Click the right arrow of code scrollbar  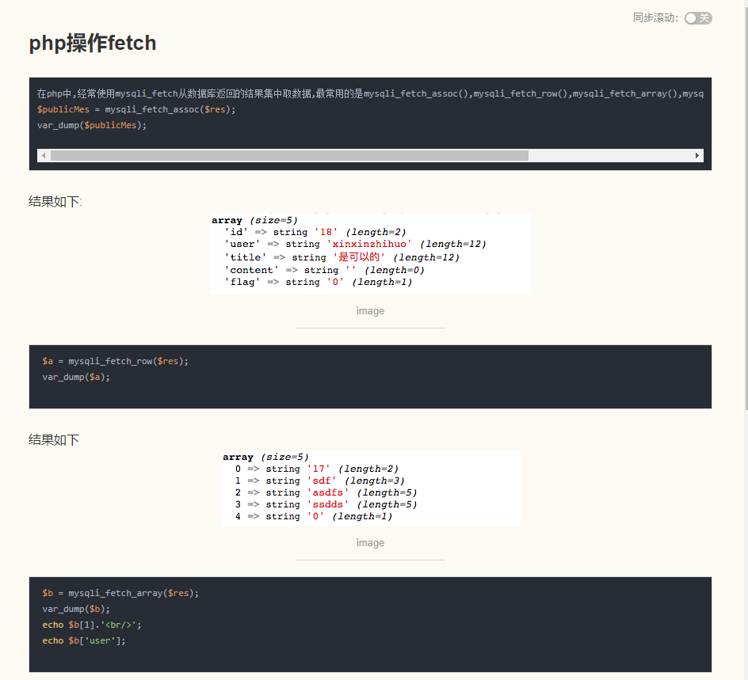click(697, 155)
